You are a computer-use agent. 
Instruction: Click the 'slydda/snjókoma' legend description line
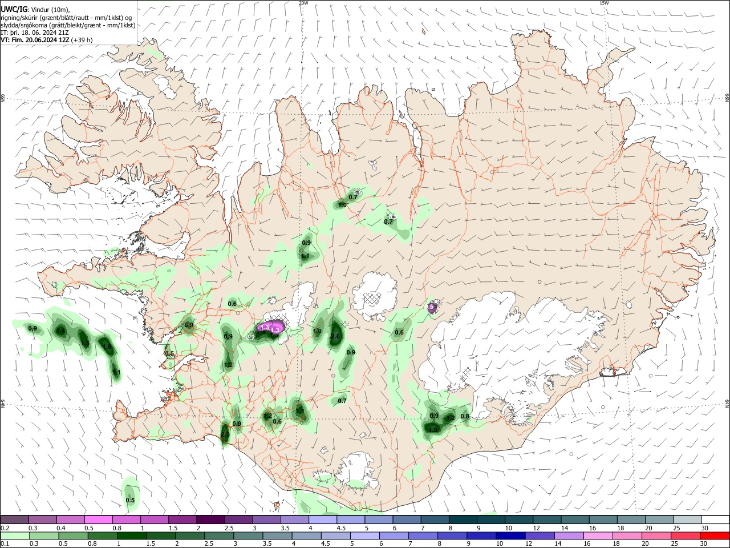pyautogui.click(x=68, y=25)
